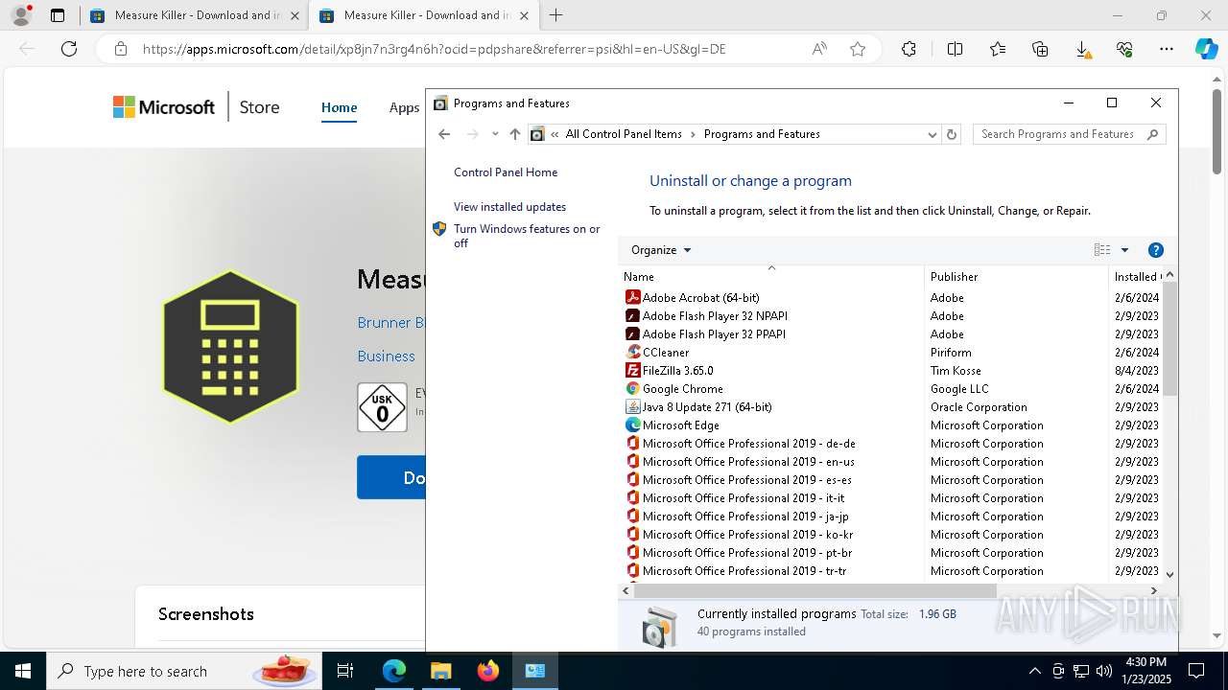Open Home tab in Microsoft Store
Viewport: 1228px width, 690px height.
click(339, 107)
